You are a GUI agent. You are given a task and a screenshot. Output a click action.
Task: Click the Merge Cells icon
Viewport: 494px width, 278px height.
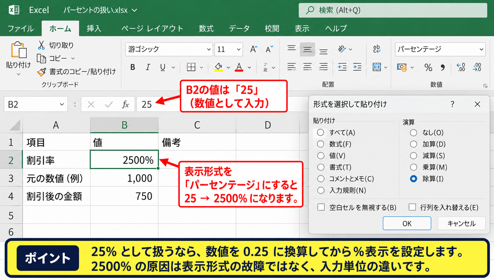click(x=377, y=67)
